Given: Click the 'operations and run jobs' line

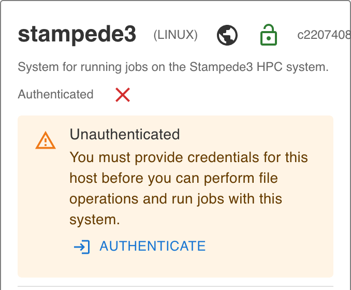Looking at the screenshot, I should click(175, 199).
